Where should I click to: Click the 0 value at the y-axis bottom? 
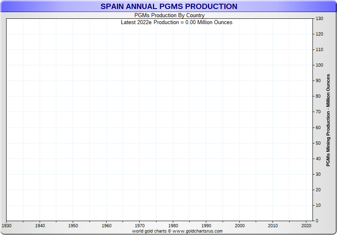(x=317, y=221)
